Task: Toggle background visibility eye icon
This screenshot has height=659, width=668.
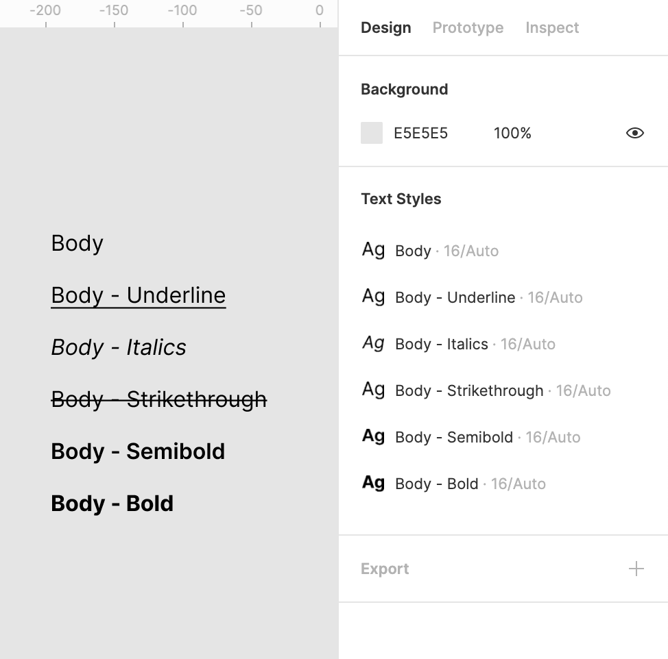Action: point(634,133)
